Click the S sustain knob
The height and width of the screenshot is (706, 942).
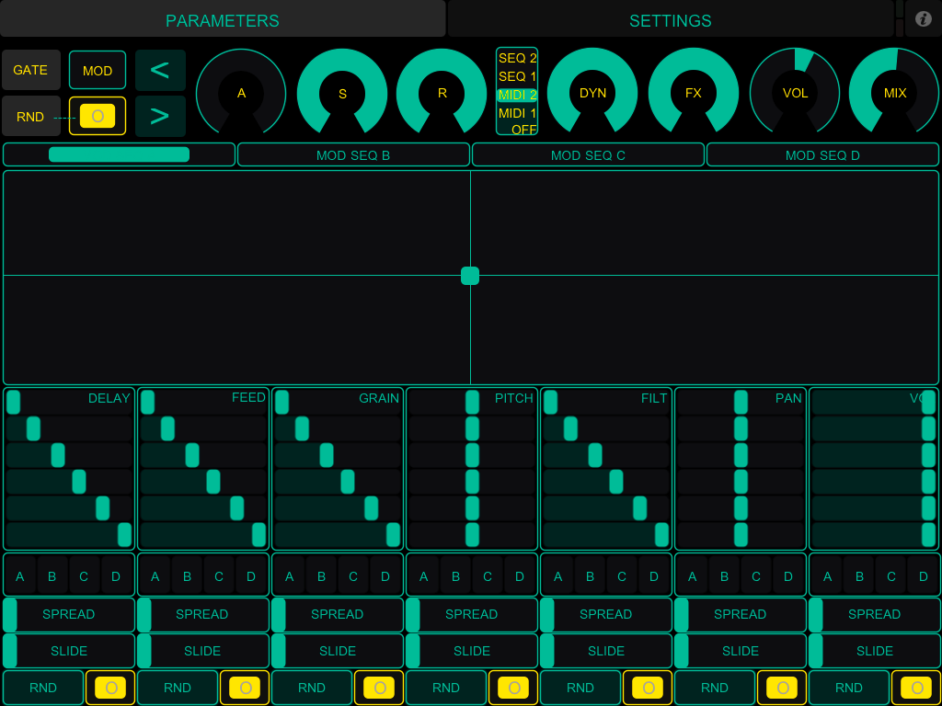pyautogui.click(x=342, y=93)
